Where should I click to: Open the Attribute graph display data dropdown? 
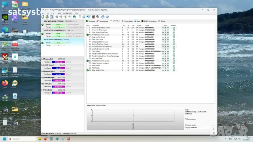(199, 128)
